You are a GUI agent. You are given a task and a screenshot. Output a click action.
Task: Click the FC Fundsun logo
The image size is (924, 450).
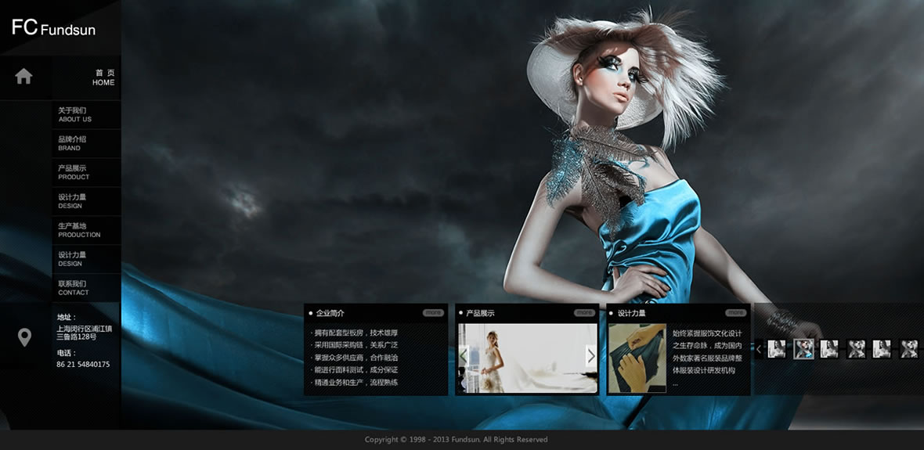pyautogui.click(x=53, y=29)
